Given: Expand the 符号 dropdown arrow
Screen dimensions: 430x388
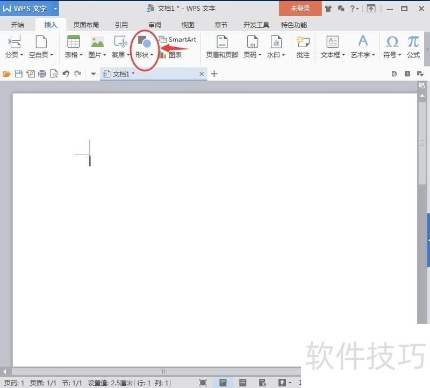Looking at the screenshot, I should (x=399, y=55).
